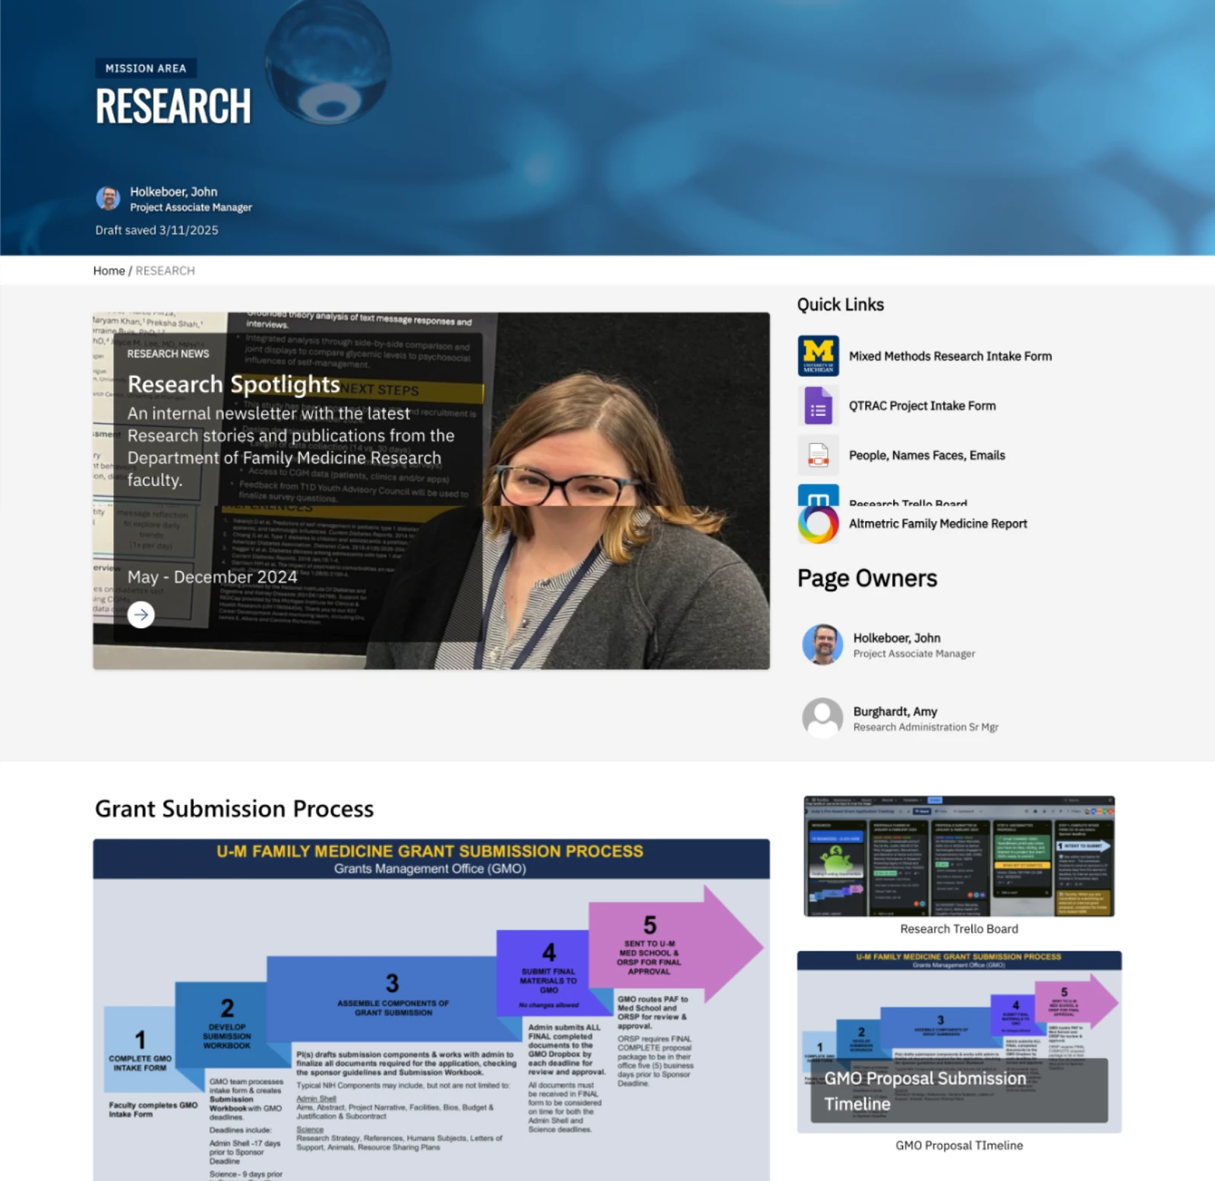The image size is (1215, 1181).
Task: Click the blue Trello board icon
Action: pos(818,495)
